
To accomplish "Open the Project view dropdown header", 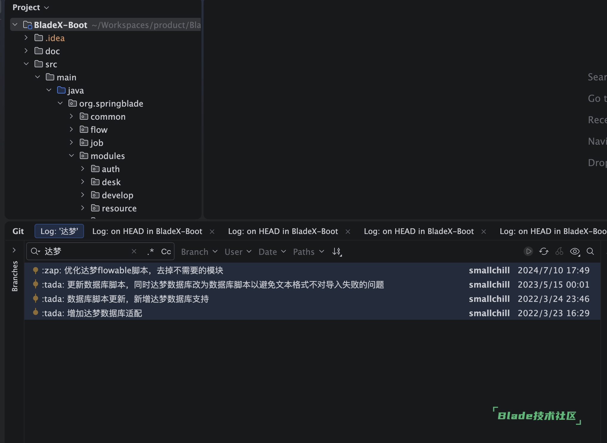I will coord(30,7).
